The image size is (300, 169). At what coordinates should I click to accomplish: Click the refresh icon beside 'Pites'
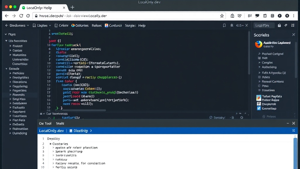[259, 86]
